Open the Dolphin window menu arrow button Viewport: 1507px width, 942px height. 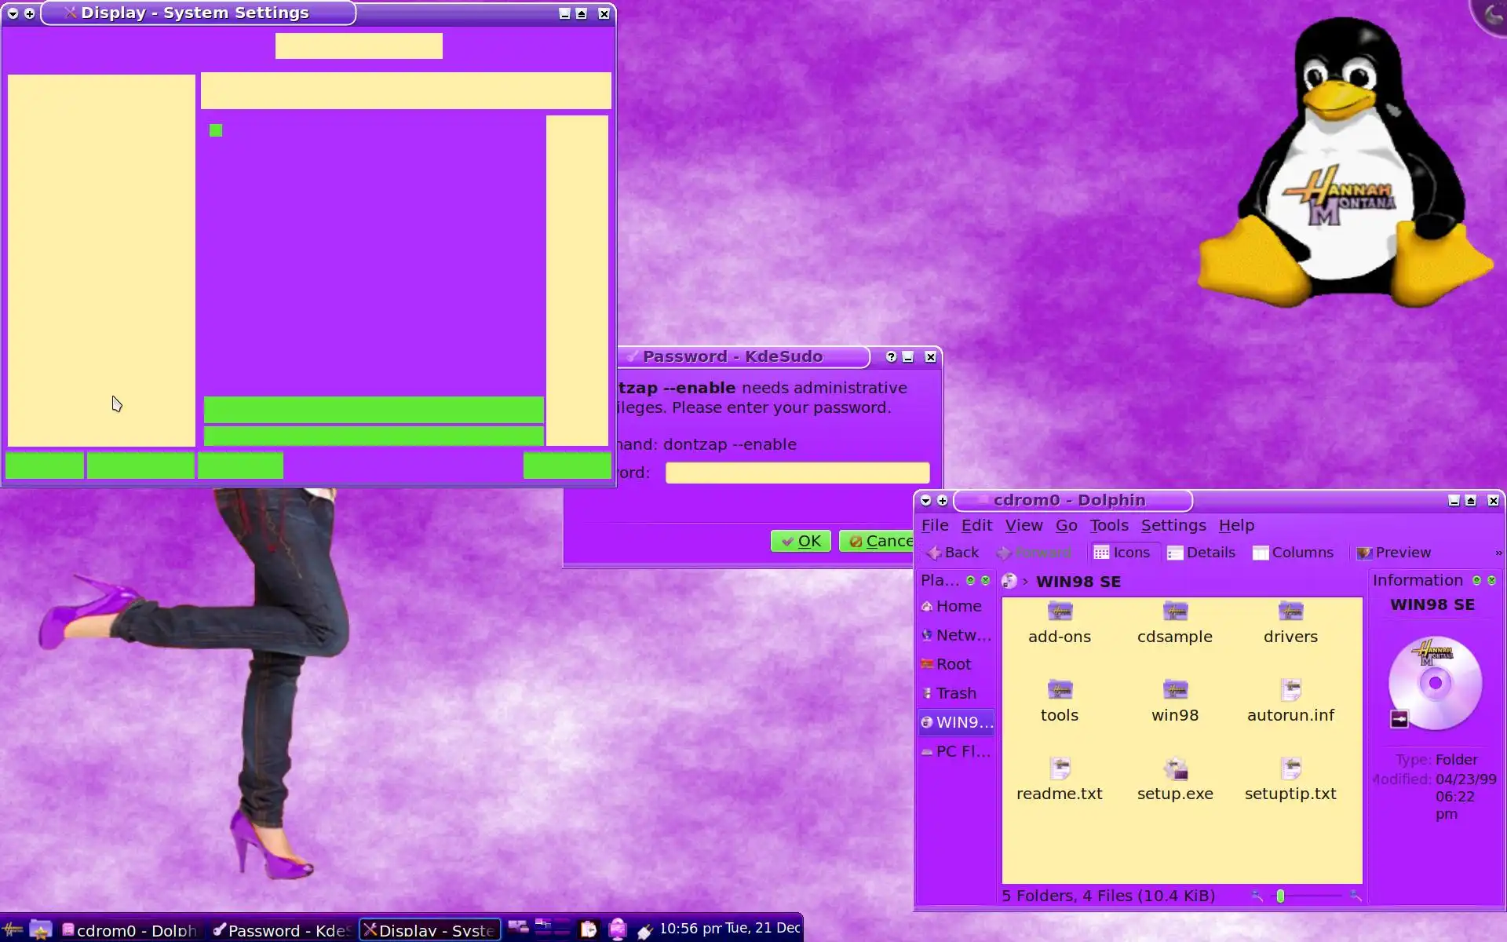926,500
